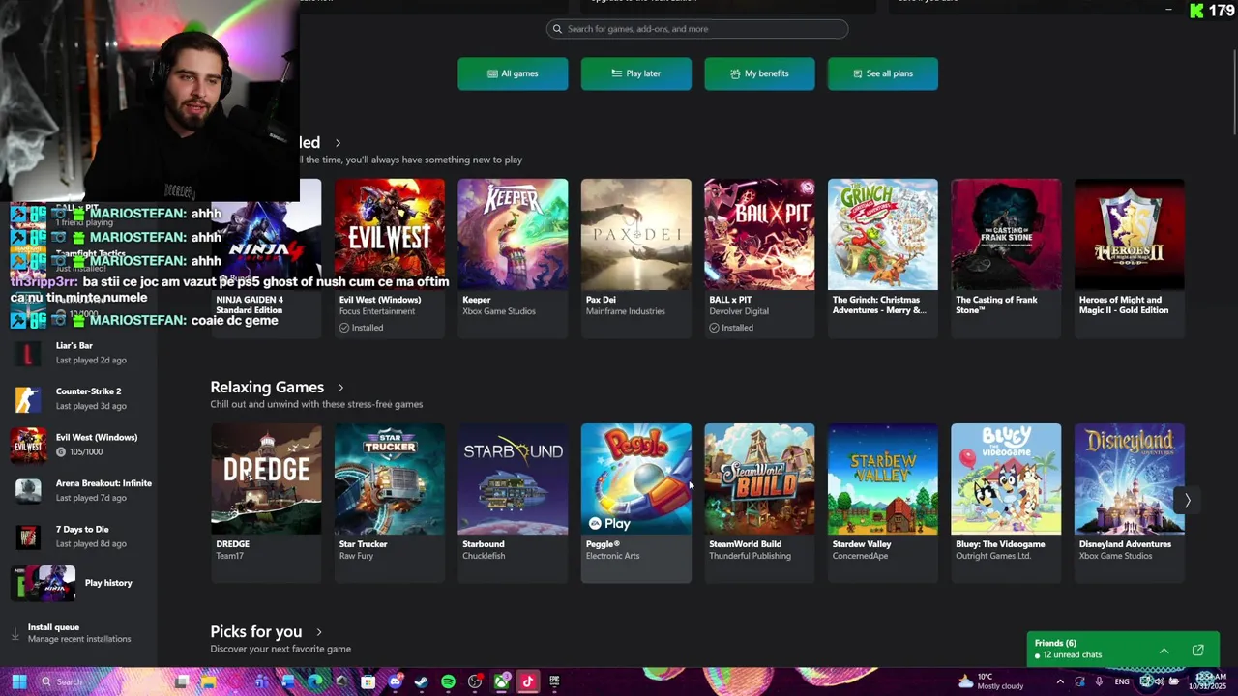
Task: Click the microphone icon in system tray
Action: 1099,681
